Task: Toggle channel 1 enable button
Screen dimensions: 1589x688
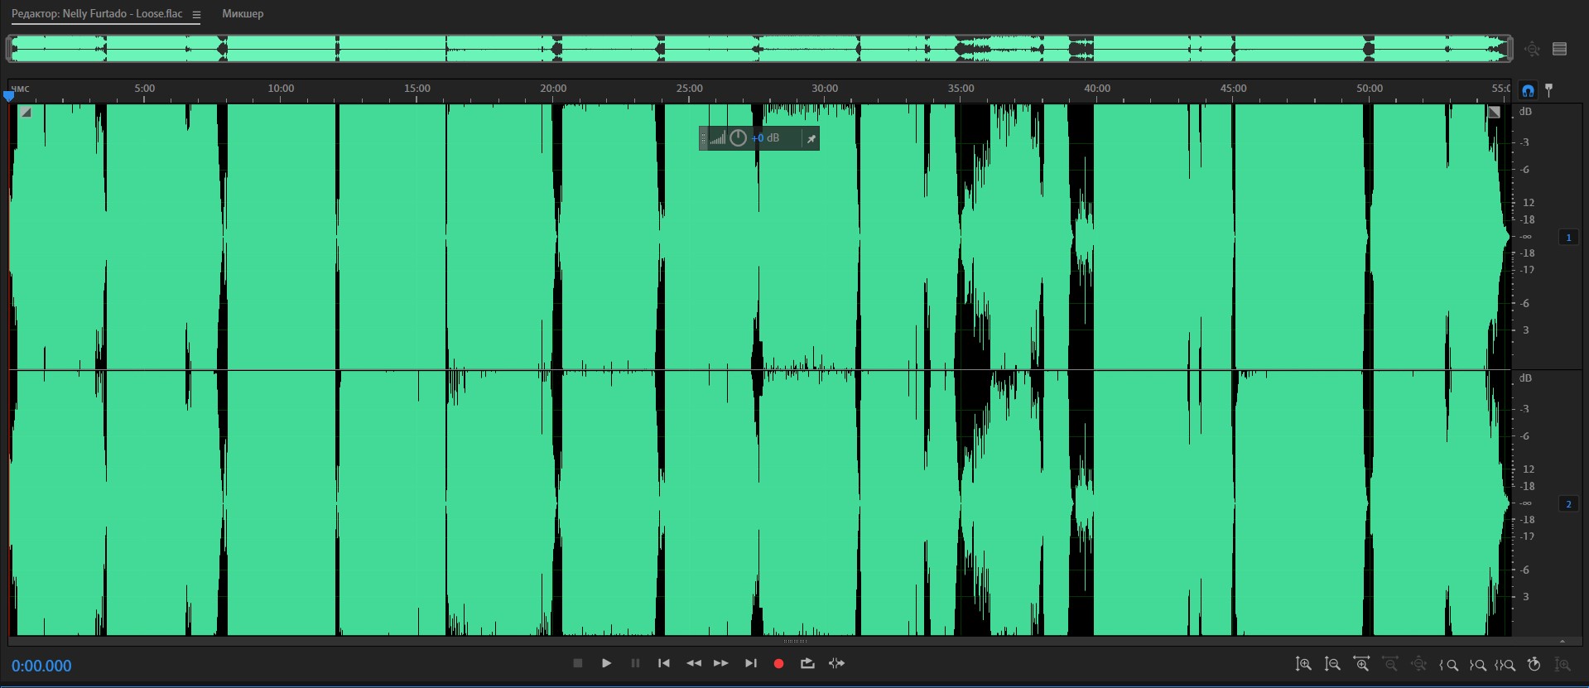Action: [x=1568, y=238]
